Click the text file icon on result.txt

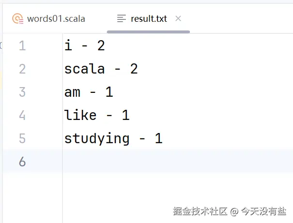pyautogui.click(x=122, y=18)
